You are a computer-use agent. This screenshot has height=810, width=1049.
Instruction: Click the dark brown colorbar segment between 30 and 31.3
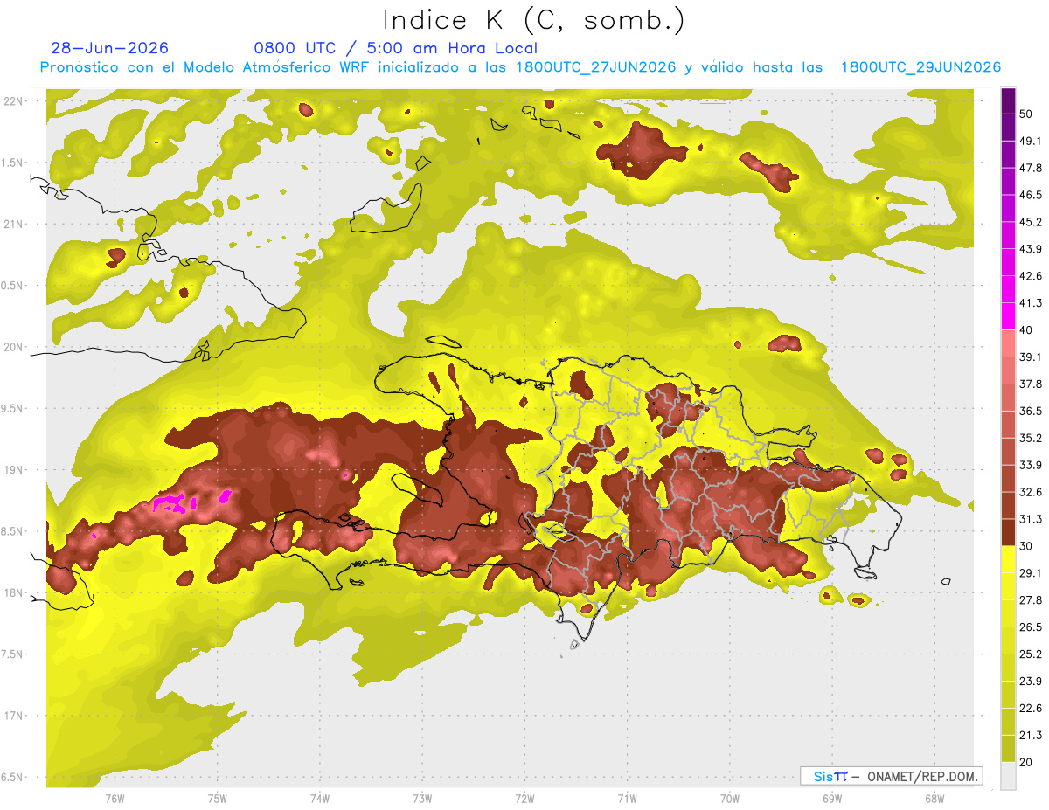click(x=1008, y=533)
